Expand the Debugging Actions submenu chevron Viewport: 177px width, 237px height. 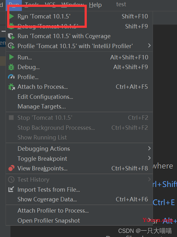click(149, 148)
